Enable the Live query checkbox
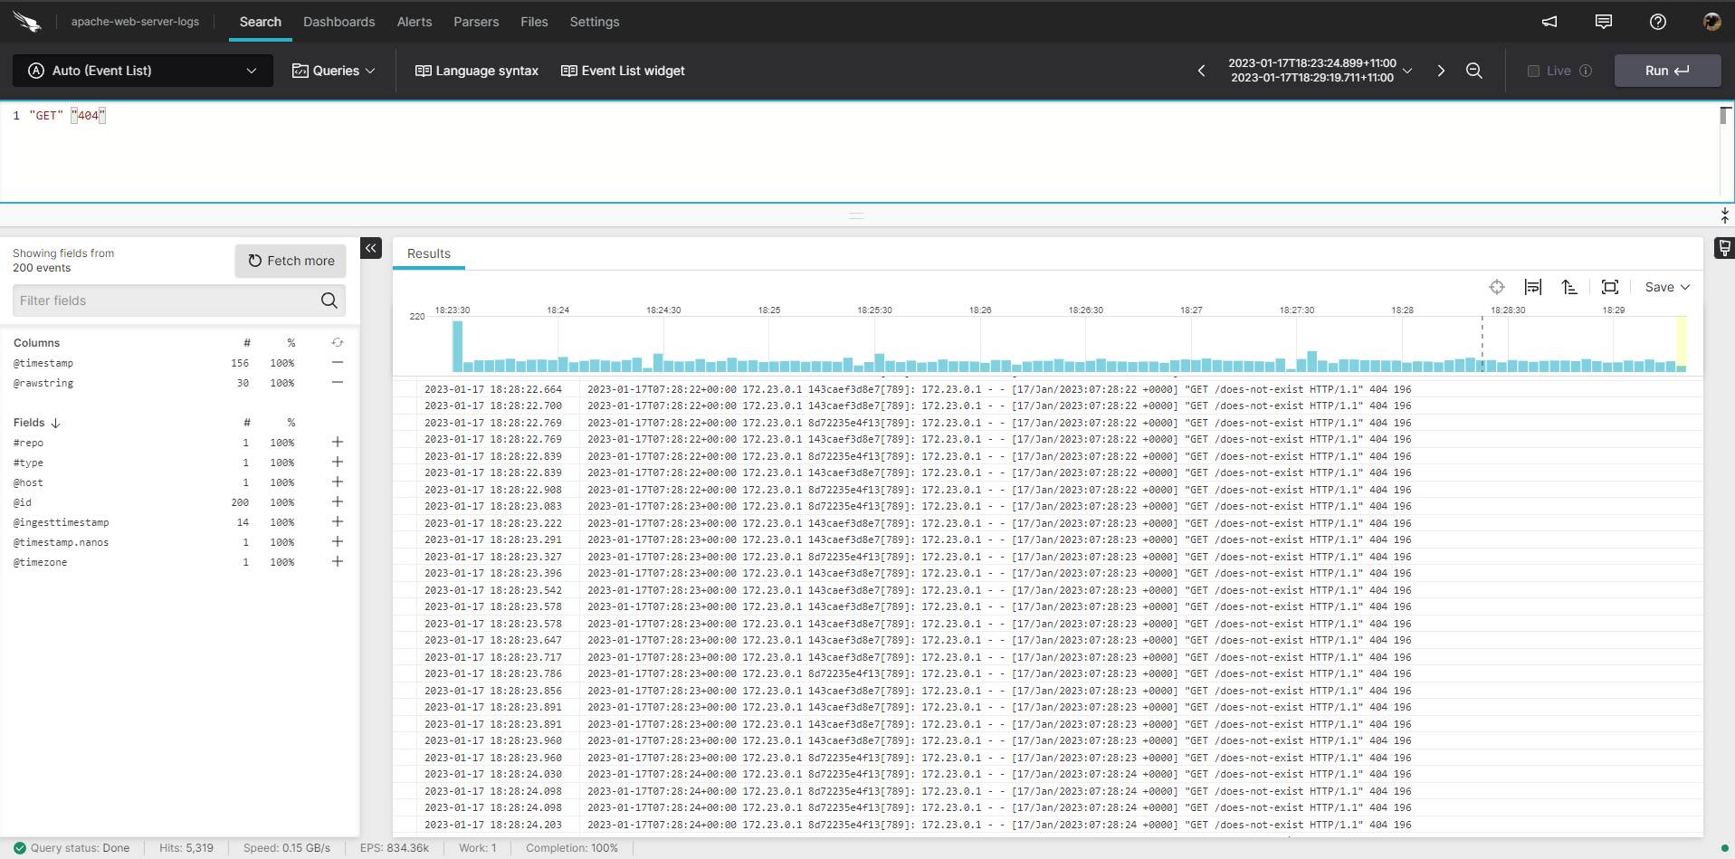The height and width of the screenshot is (859, 1735). pos(1533,71)
